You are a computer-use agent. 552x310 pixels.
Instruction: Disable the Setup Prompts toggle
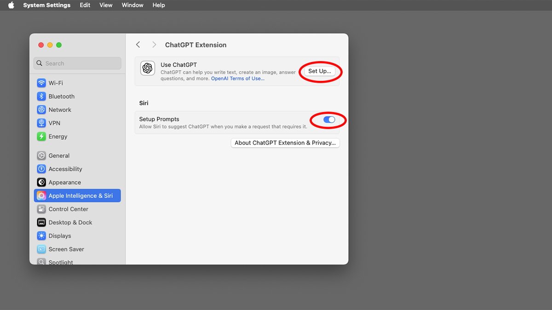(329, 120)
